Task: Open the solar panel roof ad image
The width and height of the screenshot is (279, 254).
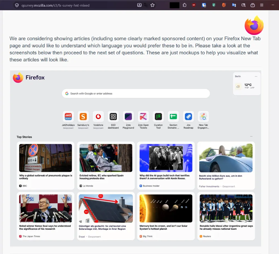Action: click(x=106, y=208)
